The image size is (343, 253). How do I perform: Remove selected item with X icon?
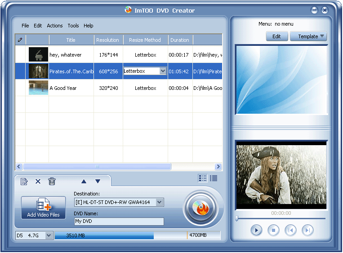pyautogui.click(x=38, y=181)
